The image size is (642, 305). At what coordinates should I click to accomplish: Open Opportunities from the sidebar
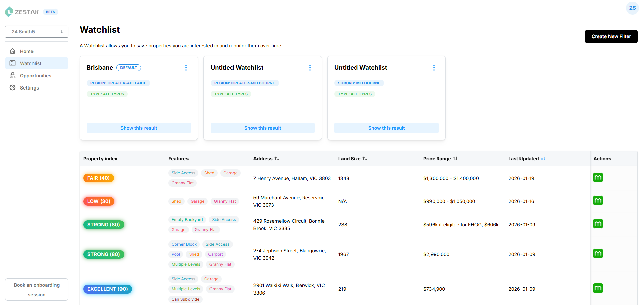36,76
